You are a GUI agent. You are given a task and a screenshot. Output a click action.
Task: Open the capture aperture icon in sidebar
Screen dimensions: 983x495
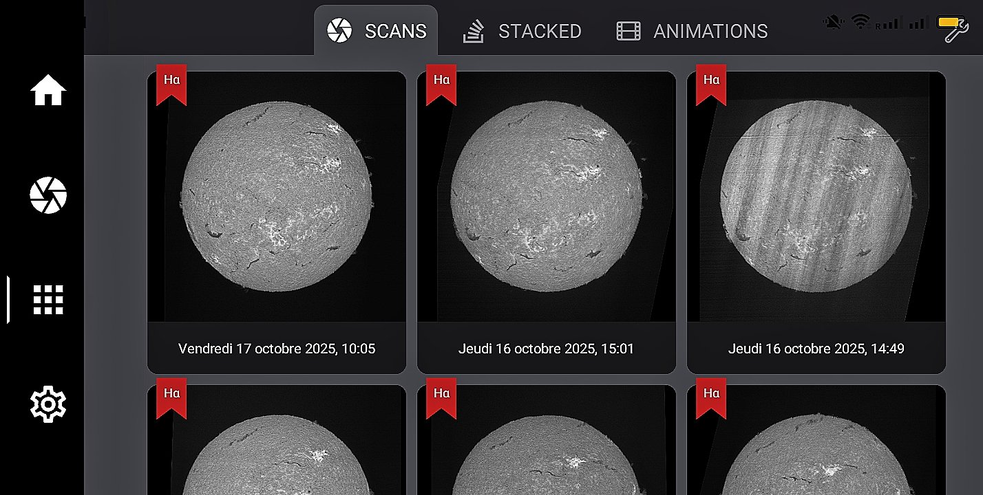coord(47,195)
